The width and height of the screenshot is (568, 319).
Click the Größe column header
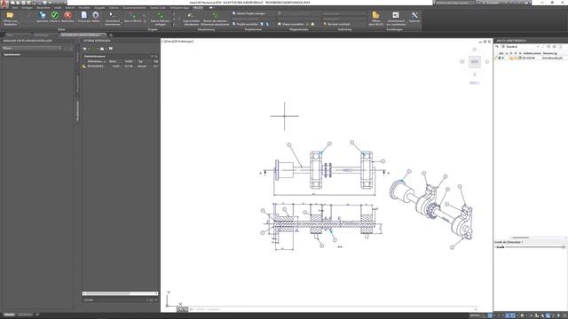point(128,61)
